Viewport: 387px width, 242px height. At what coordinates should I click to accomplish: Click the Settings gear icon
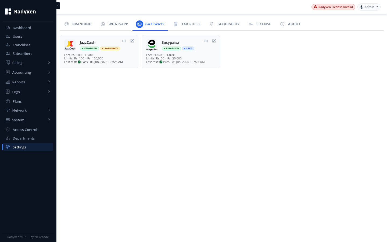point(8,147)
